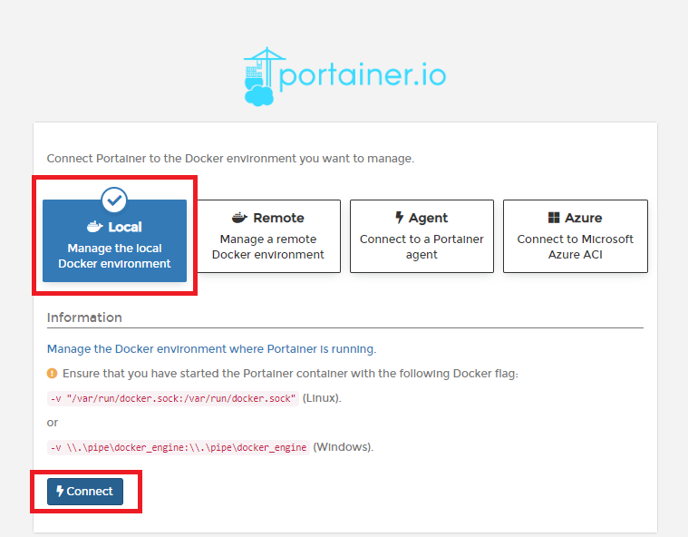
Task: Click the Windows logo icon beside Azure
Action: click(554, 218)
